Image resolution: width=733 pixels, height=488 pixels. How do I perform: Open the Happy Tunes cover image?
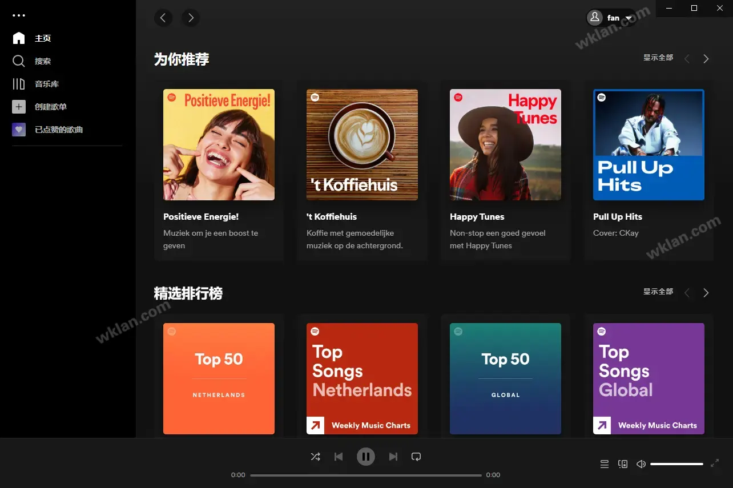pyautogui.click(x=505, y=144)
